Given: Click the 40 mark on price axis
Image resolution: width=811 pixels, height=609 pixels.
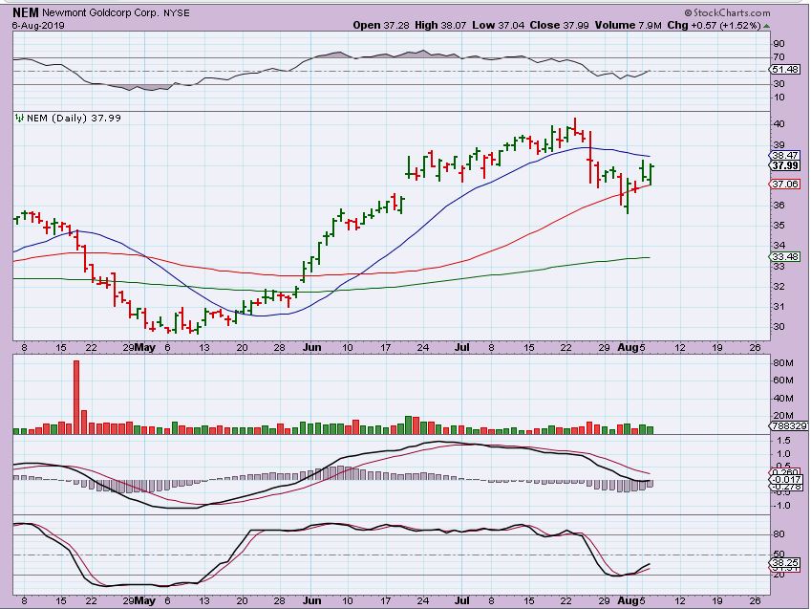Looking at the screenshot, I should (779, 123).
